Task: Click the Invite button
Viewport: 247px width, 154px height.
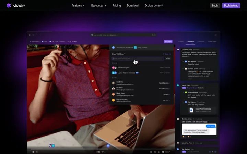Action: tap(168, 59)
